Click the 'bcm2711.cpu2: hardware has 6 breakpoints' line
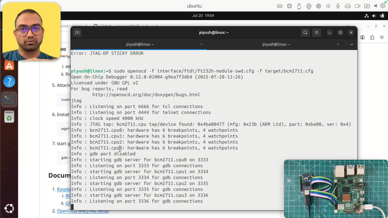Viewport: 388px width, 218px height. pyautogui.click(x=154, y=142)
